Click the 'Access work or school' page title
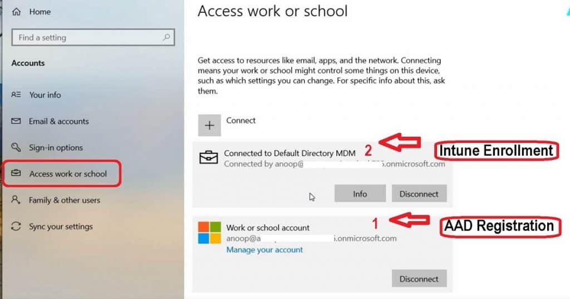570x299 pixels. (x=273, y=11)
